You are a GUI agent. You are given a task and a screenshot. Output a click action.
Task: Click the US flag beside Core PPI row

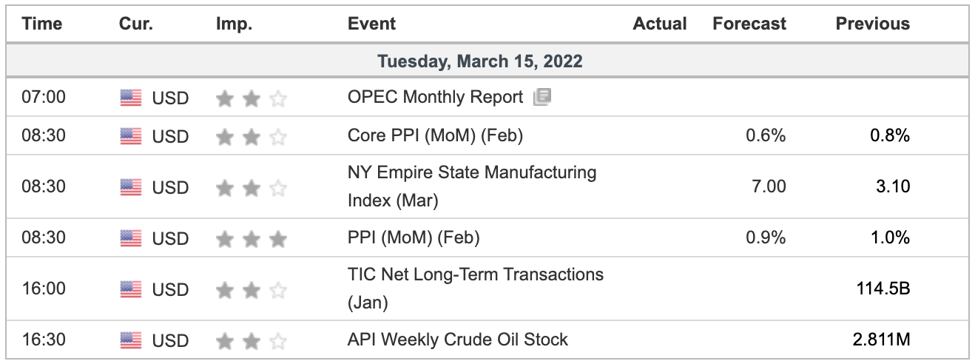click(131, 136)
